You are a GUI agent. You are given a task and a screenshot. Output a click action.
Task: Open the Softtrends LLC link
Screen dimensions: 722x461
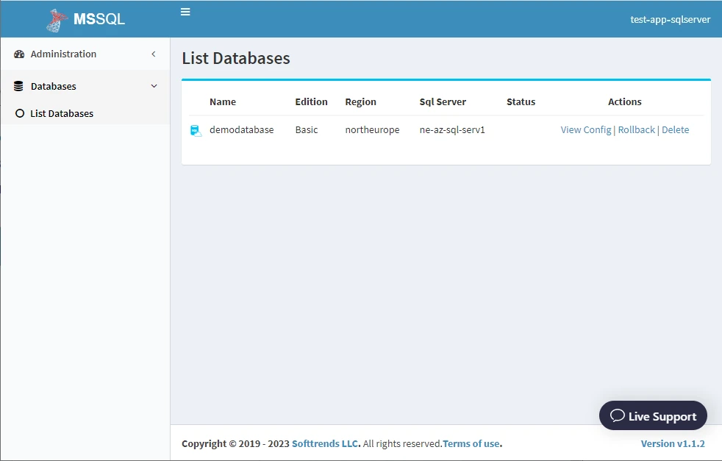coord(325,443)
